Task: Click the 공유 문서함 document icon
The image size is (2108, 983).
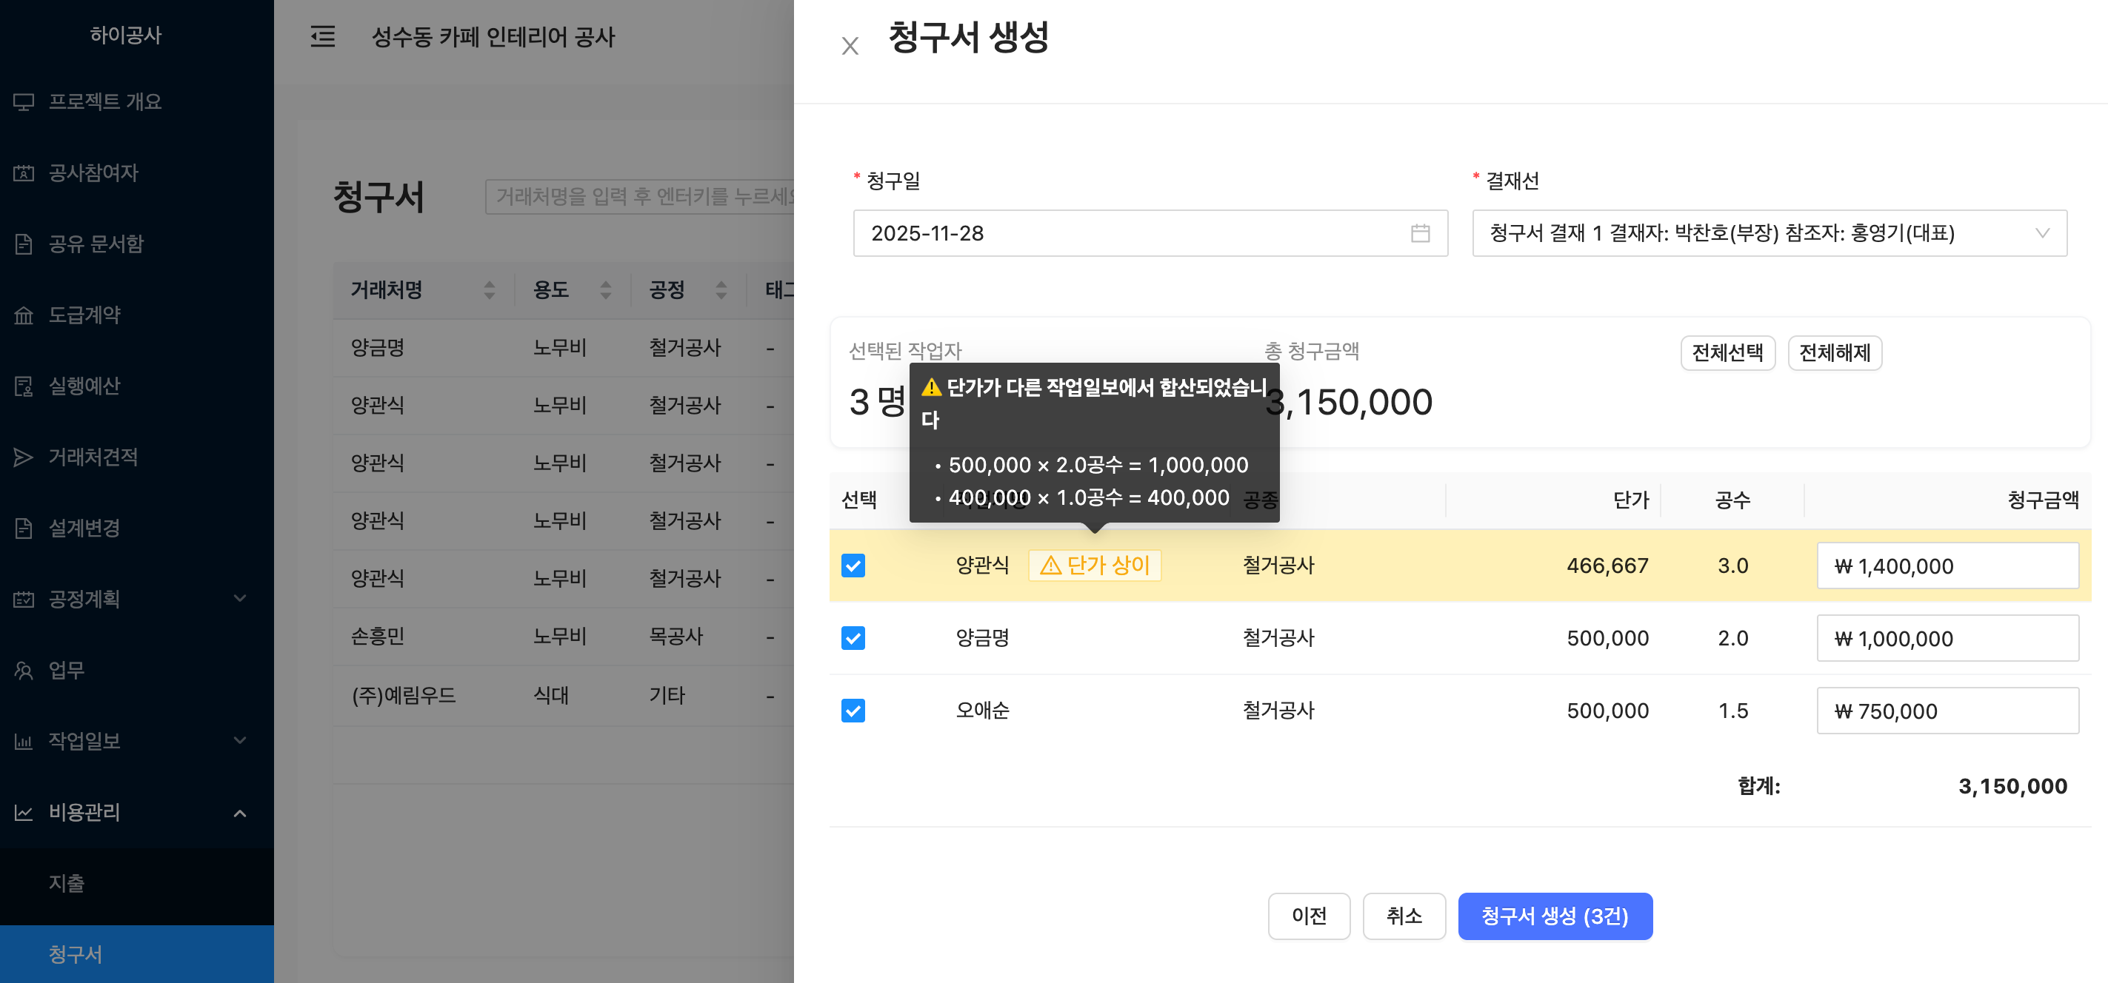Action: [x=24, y=244]
